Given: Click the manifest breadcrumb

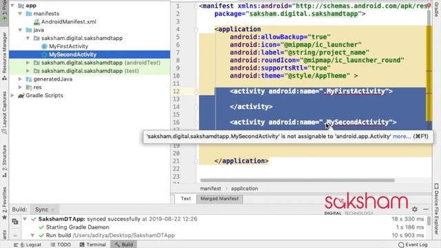Looking at the screenshot, I should 210,188.
